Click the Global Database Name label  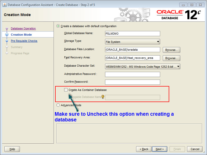79,33
